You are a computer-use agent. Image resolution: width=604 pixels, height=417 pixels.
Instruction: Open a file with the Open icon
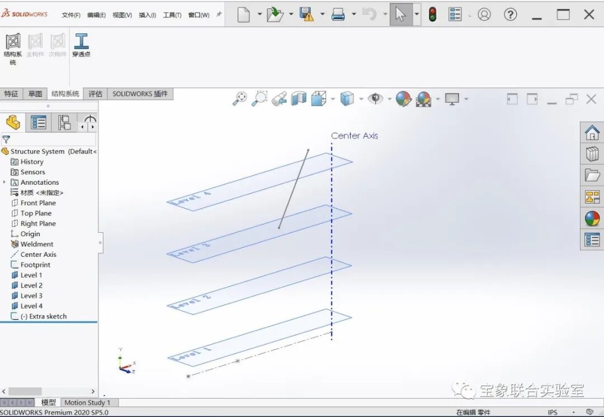[275, 15]
